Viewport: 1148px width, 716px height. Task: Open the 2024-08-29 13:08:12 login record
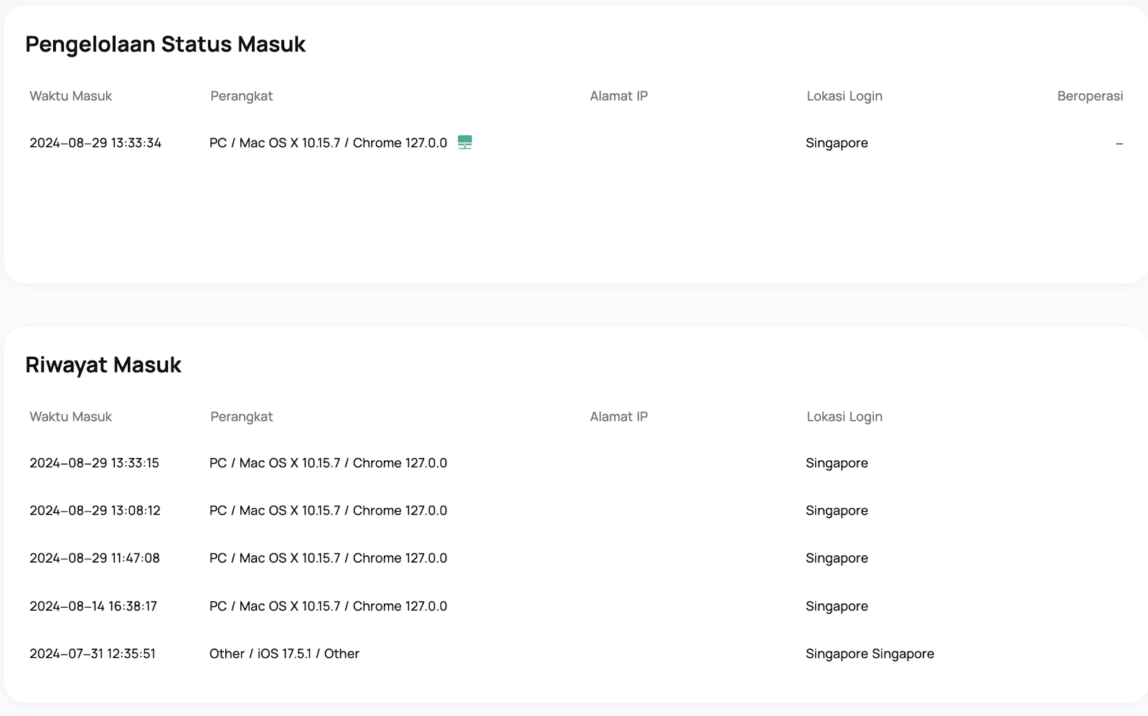pyautogui.click(x=95, y=510)
